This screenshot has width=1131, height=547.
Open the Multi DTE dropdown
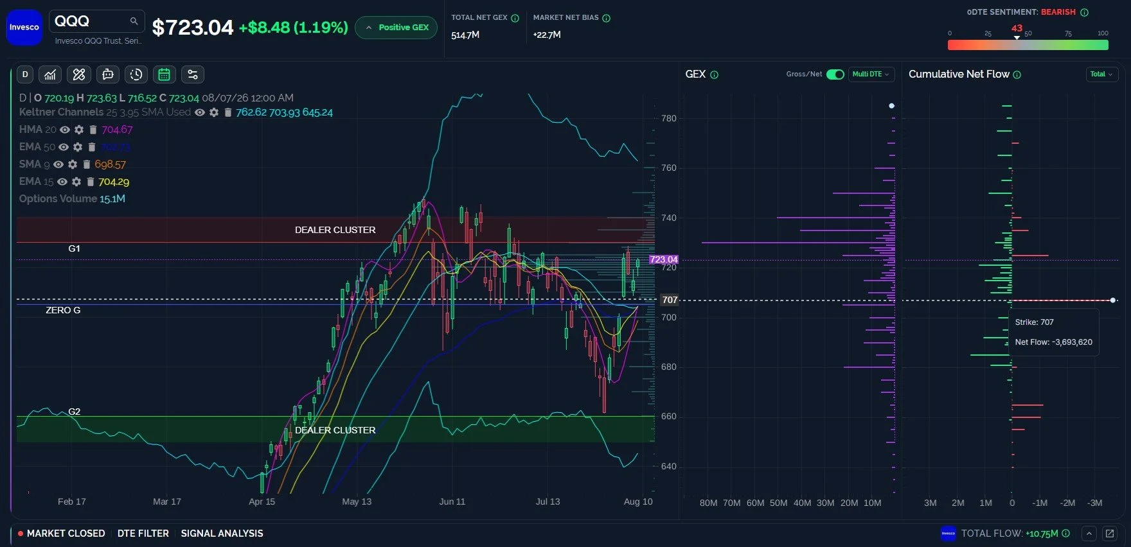click(871, 74)
